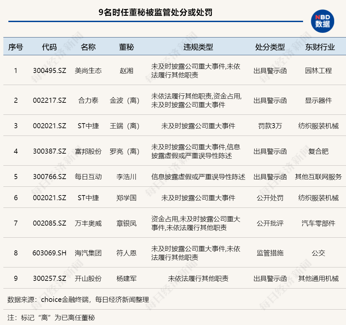
Task: Click secretary name 李浩川
Action: tap(127, 177)
